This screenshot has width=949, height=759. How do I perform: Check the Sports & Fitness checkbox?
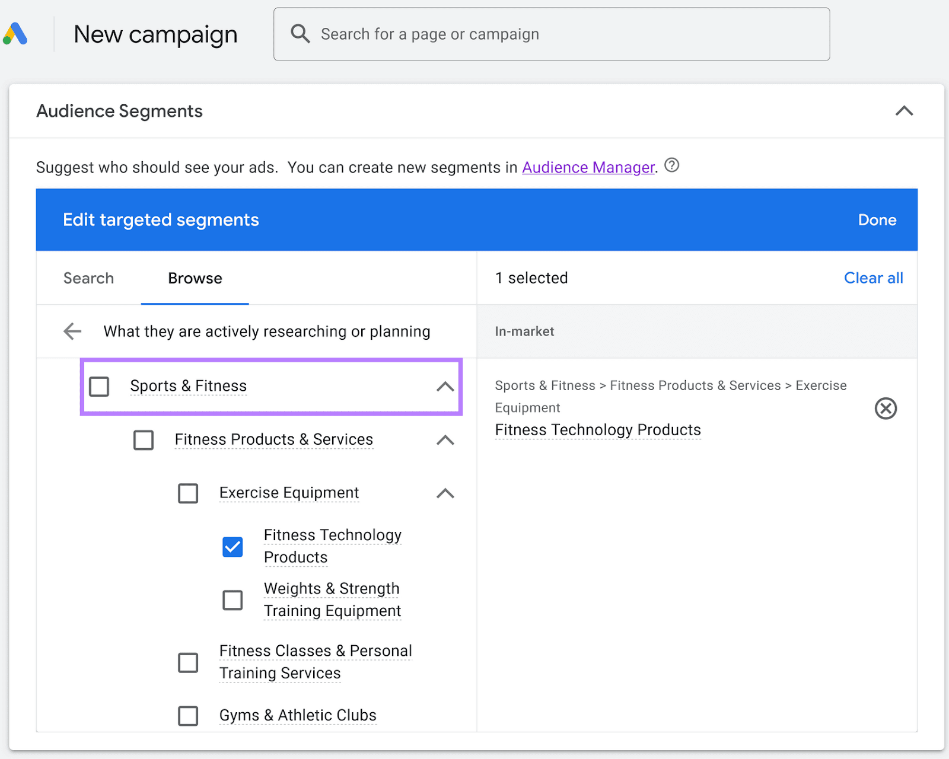[x=99, y=387]
